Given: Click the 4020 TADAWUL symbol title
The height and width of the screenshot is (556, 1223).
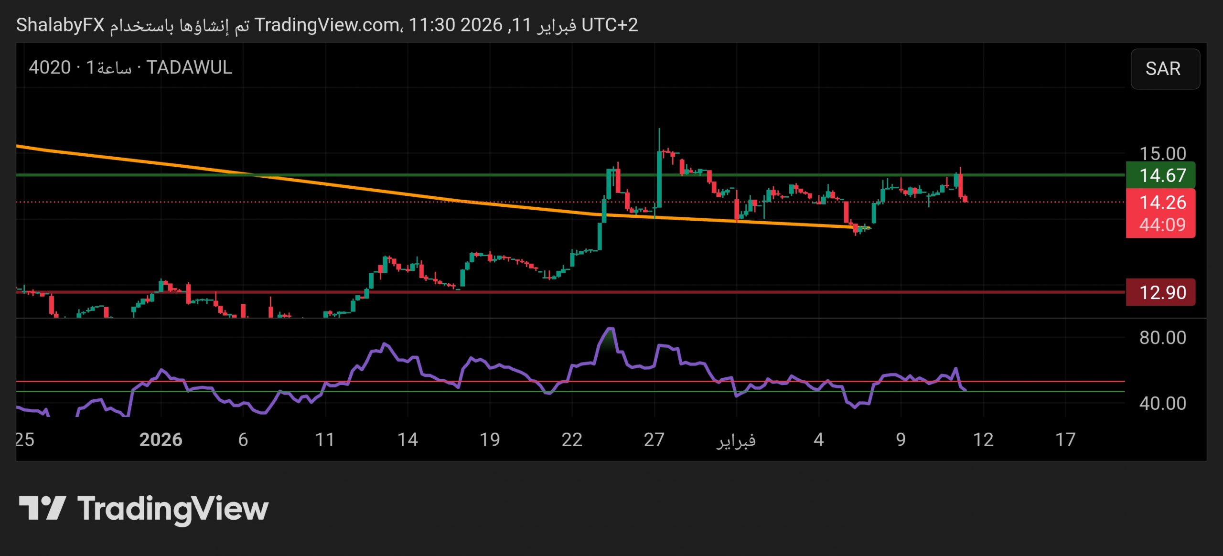Looking at the screenshot, I should tap(130, 68).
